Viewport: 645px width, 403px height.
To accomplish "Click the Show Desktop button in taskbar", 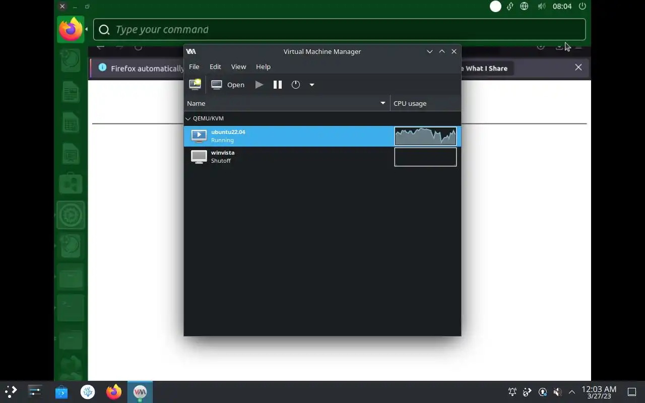I will coord(632,392).
